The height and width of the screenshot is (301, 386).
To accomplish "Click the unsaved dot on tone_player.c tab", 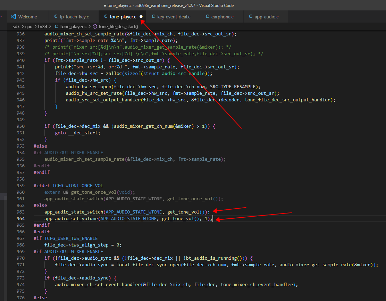I will (x=141, y=17).
